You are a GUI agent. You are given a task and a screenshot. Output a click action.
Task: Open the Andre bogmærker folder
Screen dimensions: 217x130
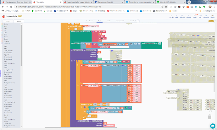coord(208,11)
